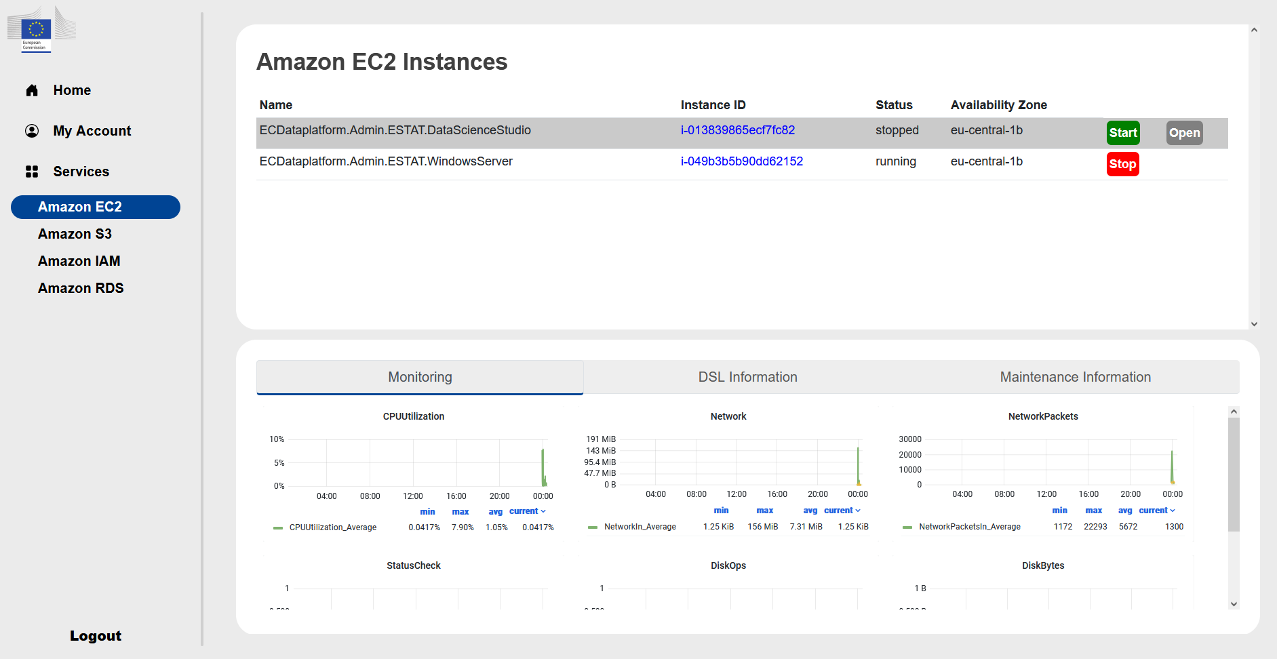The height and width of the screenshot is (659, 1277).
Task: Expand NetworkPackets current sort dropdown
Action: (1157, 511)
